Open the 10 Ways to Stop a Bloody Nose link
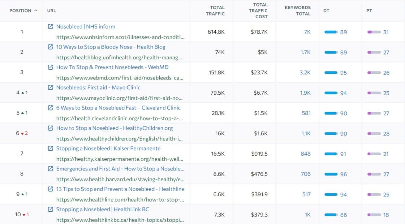The image size is (405, 224). [x=111, y=47]
